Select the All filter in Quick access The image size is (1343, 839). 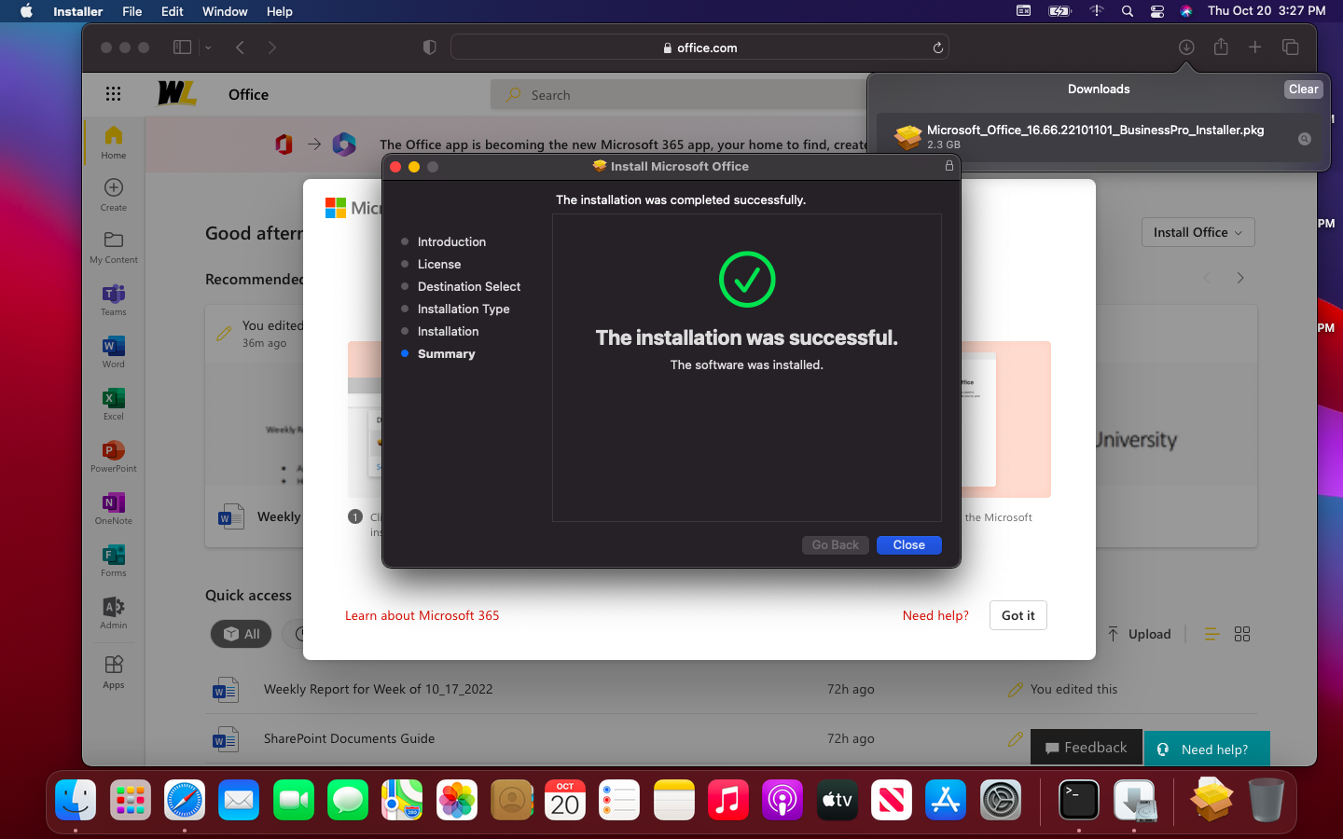tap(242, 634)
